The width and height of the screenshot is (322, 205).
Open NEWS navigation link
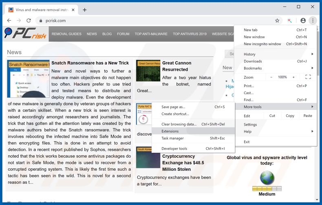coord(92,34)
